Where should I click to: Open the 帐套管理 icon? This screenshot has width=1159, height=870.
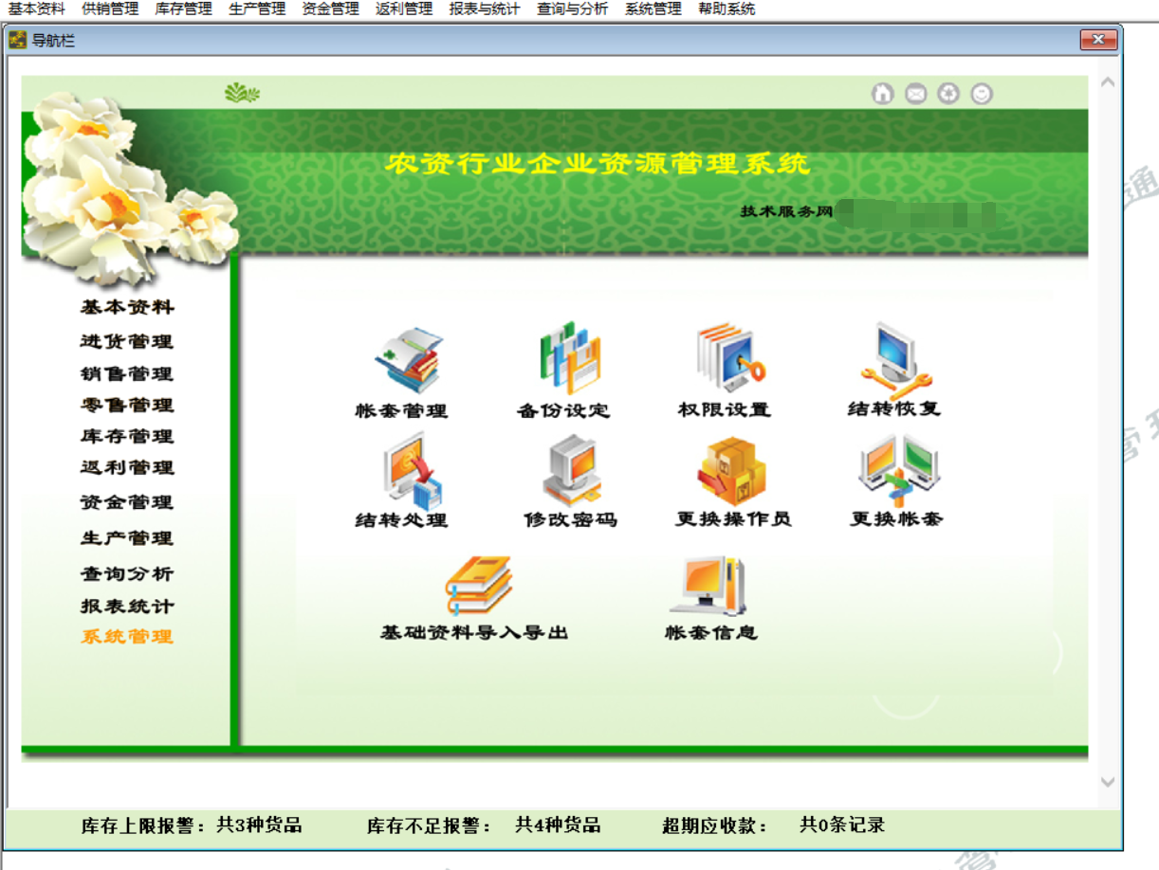[408, 359]
